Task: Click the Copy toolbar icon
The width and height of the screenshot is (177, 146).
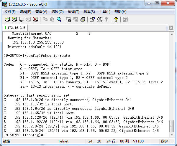Action: pos(45,19)
